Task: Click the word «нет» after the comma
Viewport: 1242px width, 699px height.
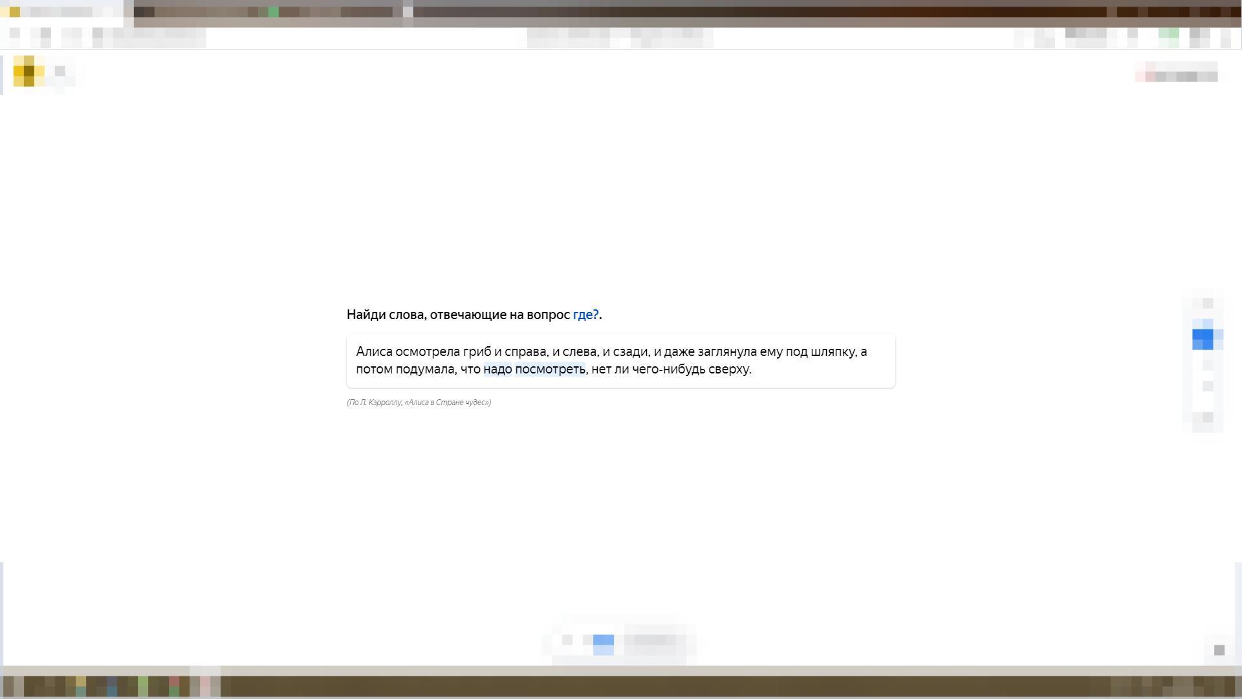Action: [x=601, y=370]
